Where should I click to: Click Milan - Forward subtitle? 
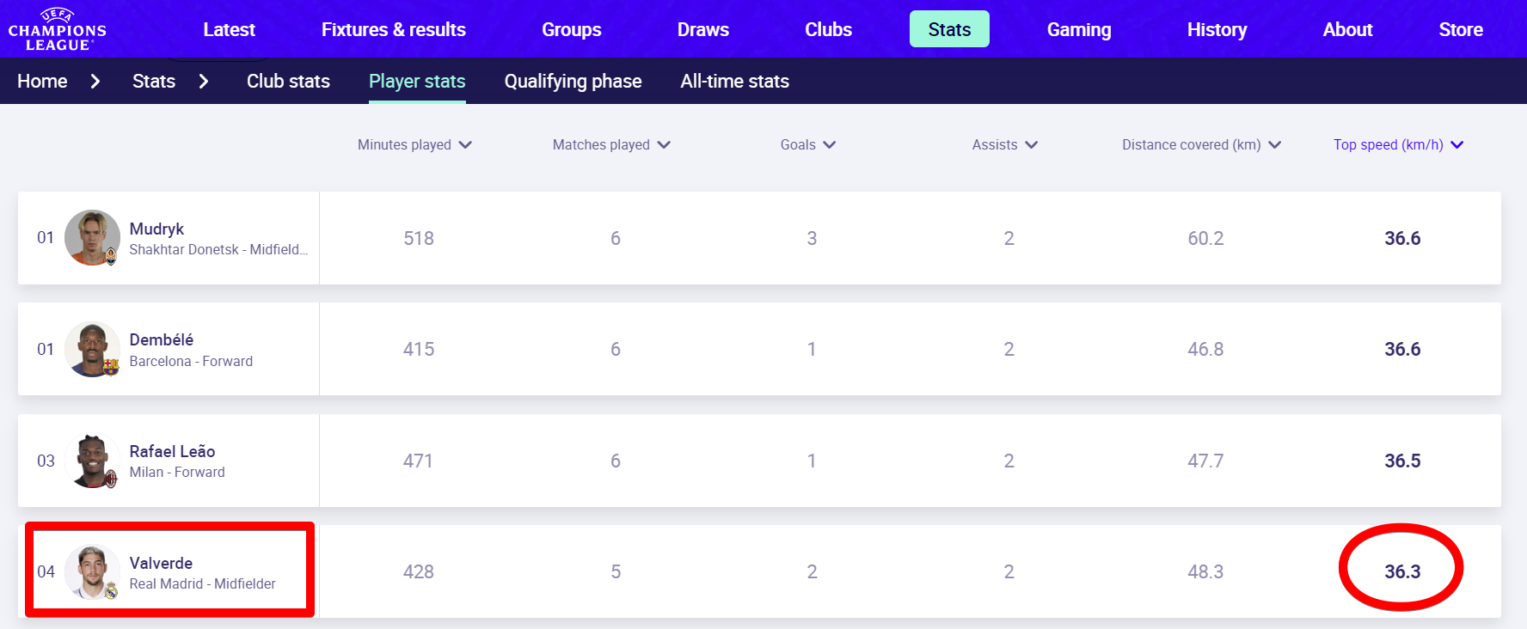[x=177, y=472]
